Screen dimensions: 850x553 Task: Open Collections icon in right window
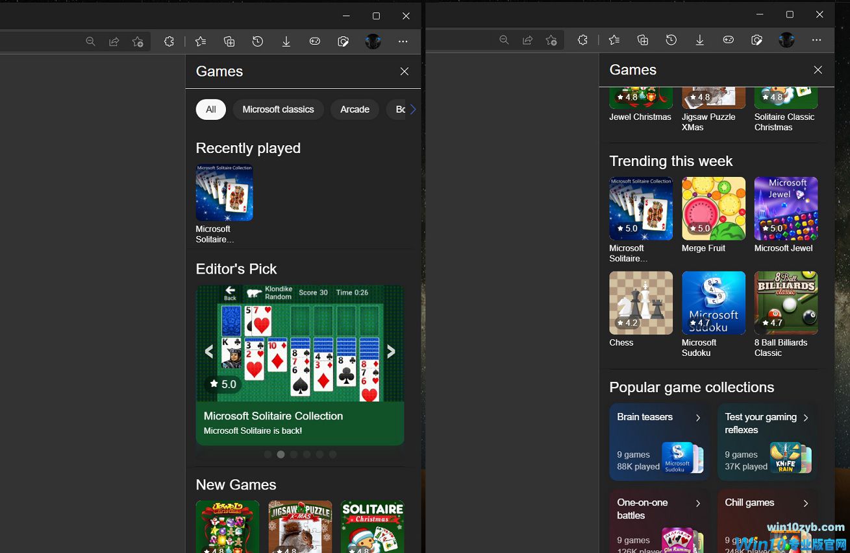(x=643, y=40)
